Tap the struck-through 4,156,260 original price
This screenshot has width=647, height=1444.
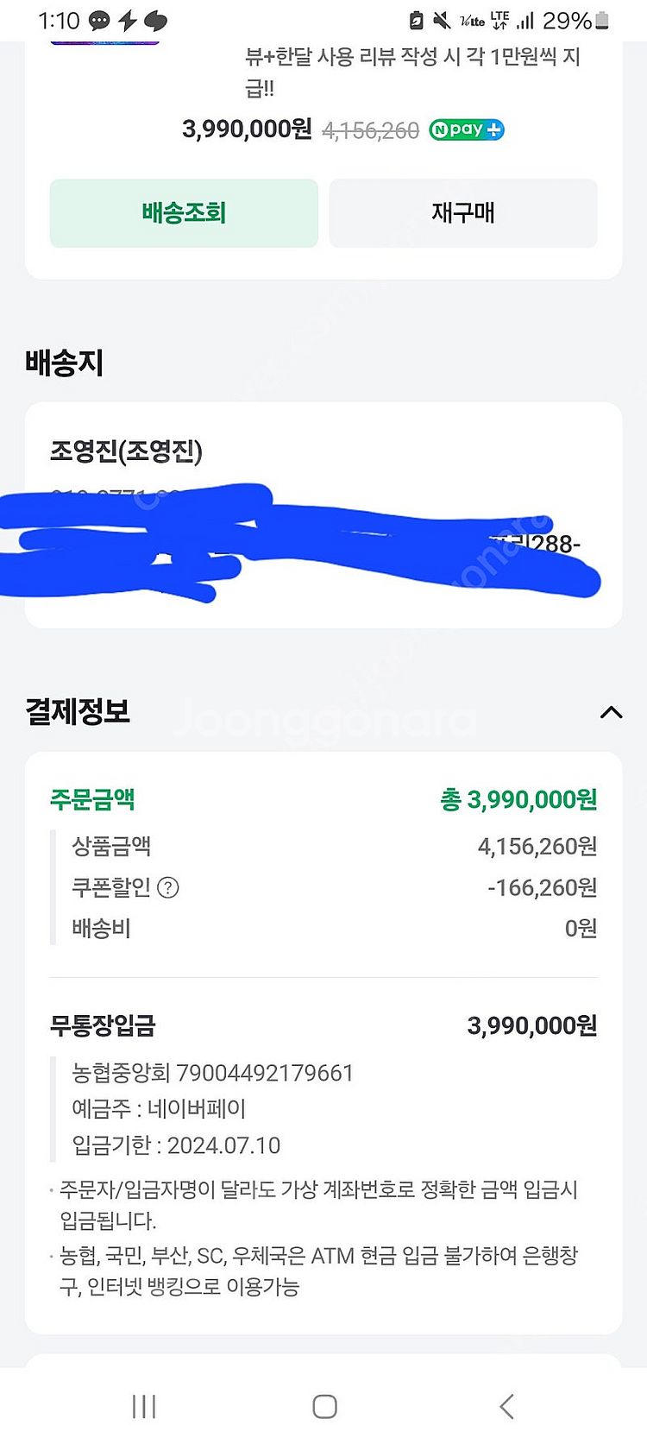coord(370,131)
